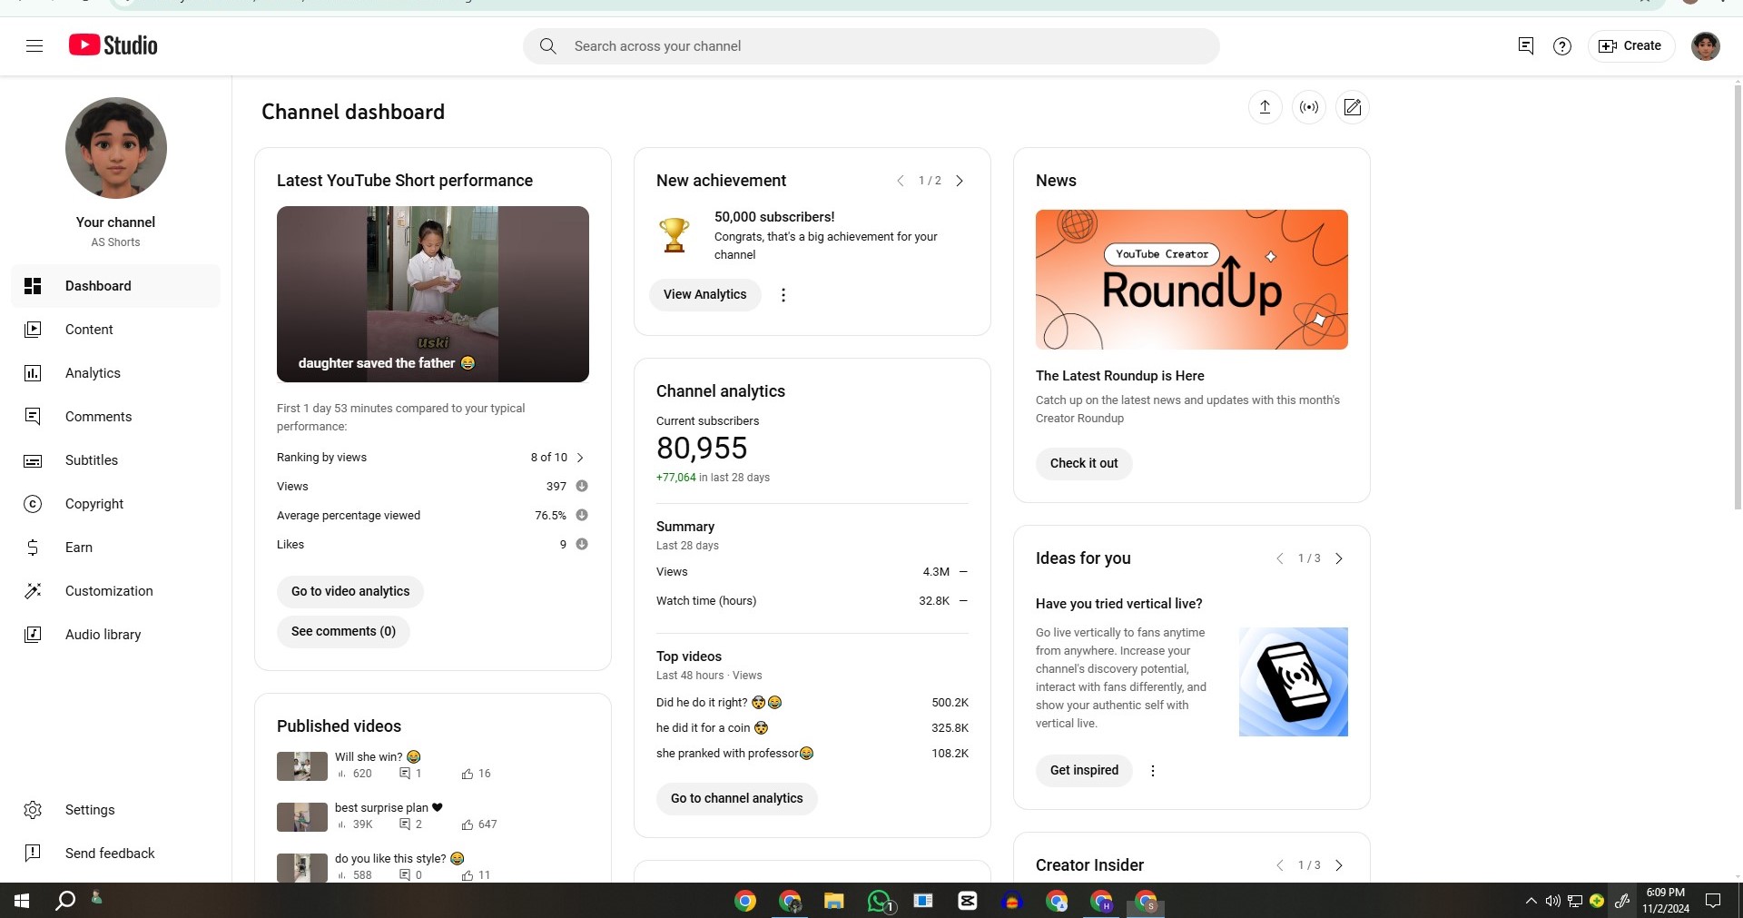The height and width of the screenshot is (918, 1743).
Task: Click the upload videos arrow icon
Action: pos(1265,107)
